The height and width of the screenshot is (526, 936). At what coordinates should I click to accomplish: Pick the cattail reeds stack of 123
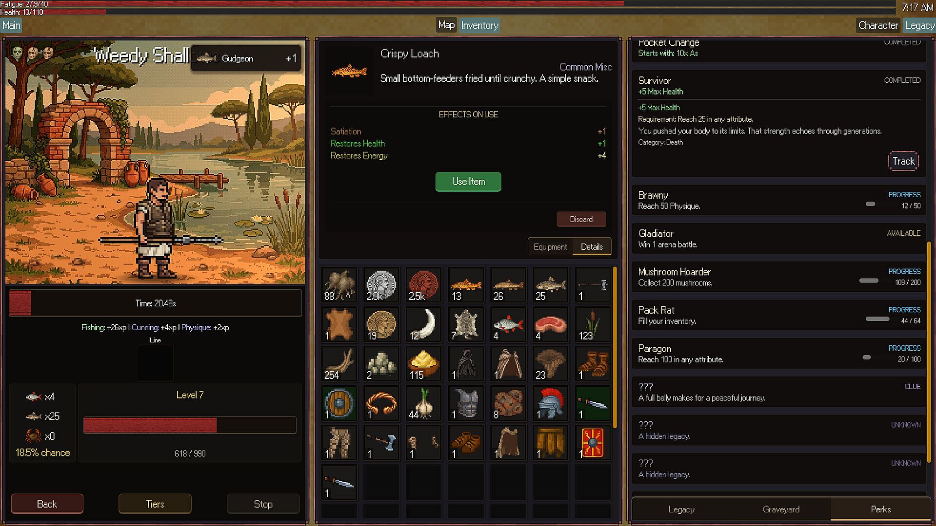click(593, 324)
